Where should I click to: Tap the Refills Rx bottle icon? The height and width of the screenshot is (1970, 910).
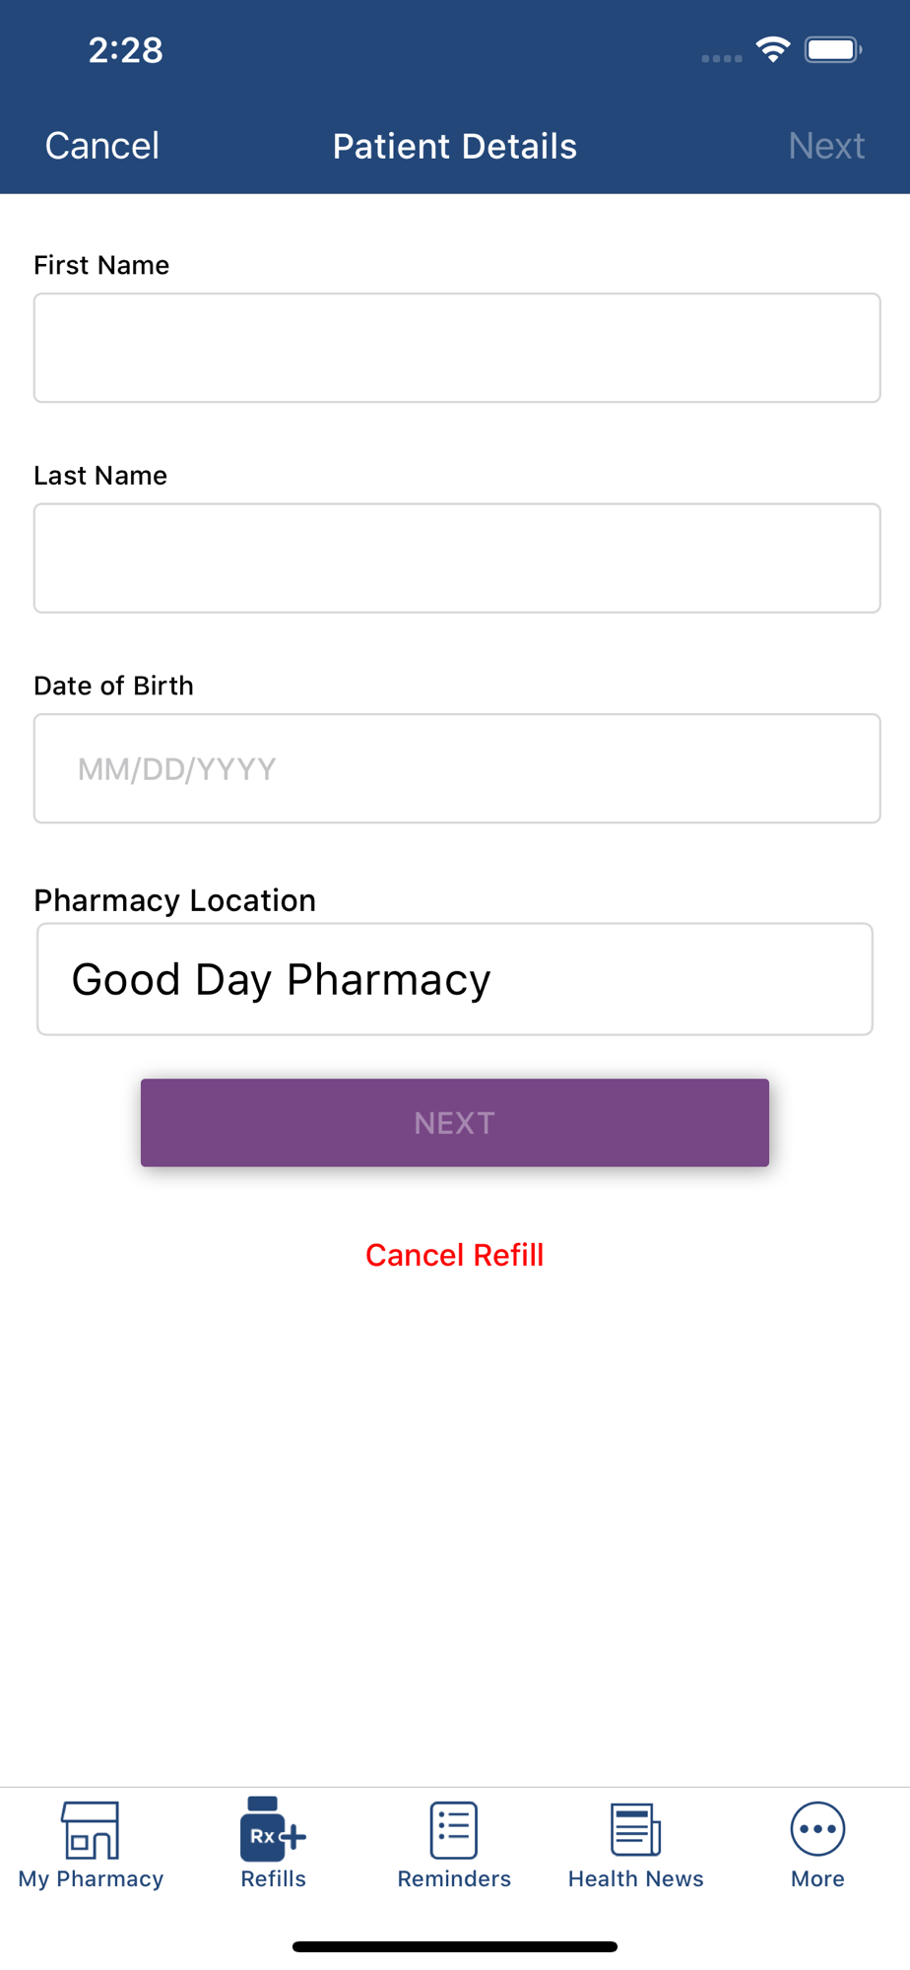pos(273,1829)
